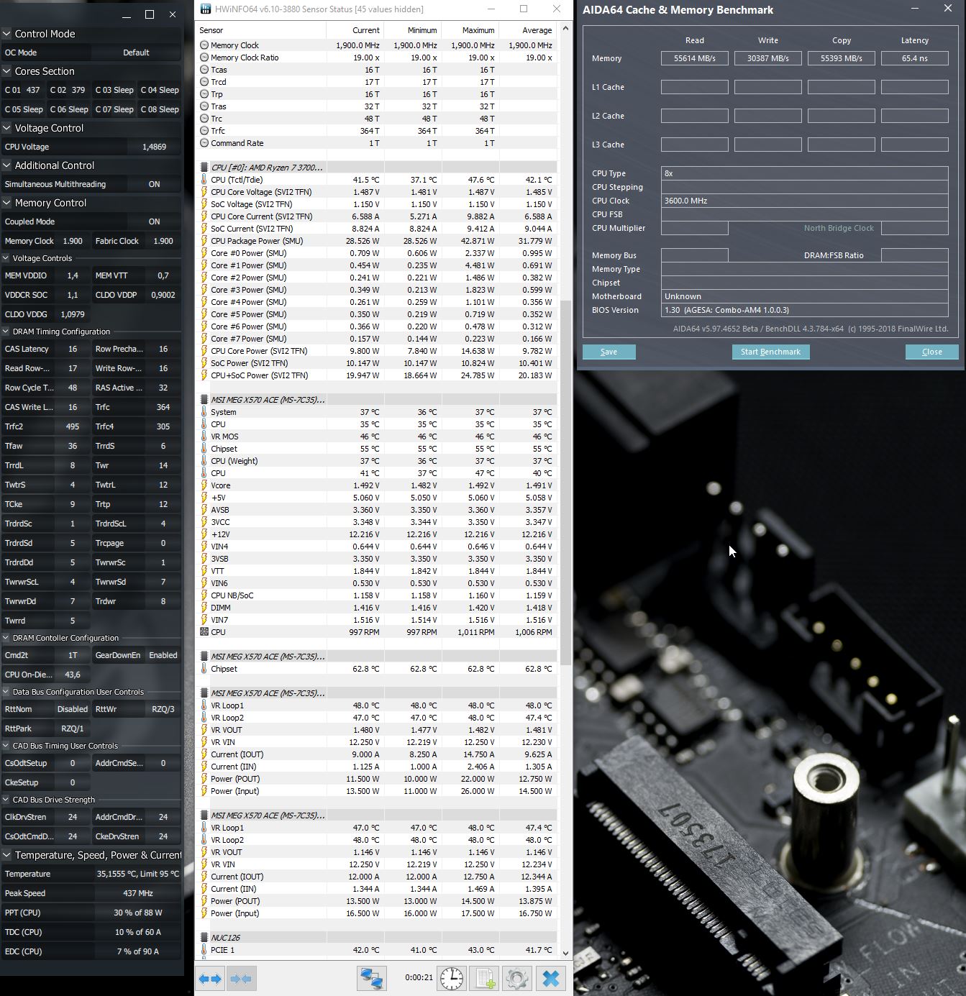Screen dimensions: 966x996
Task: Collapse the Cores Section chevron
Action: point(6,71)
